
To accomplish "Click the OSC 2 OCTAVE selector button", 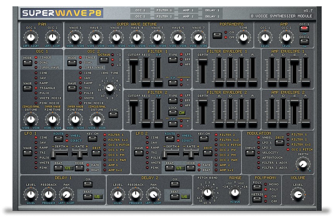I will [x=104, y=60].
